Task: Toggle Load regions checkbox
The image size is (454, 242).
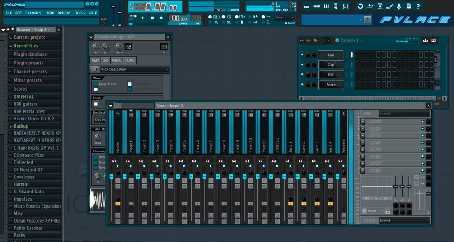Action: point(130,84)
